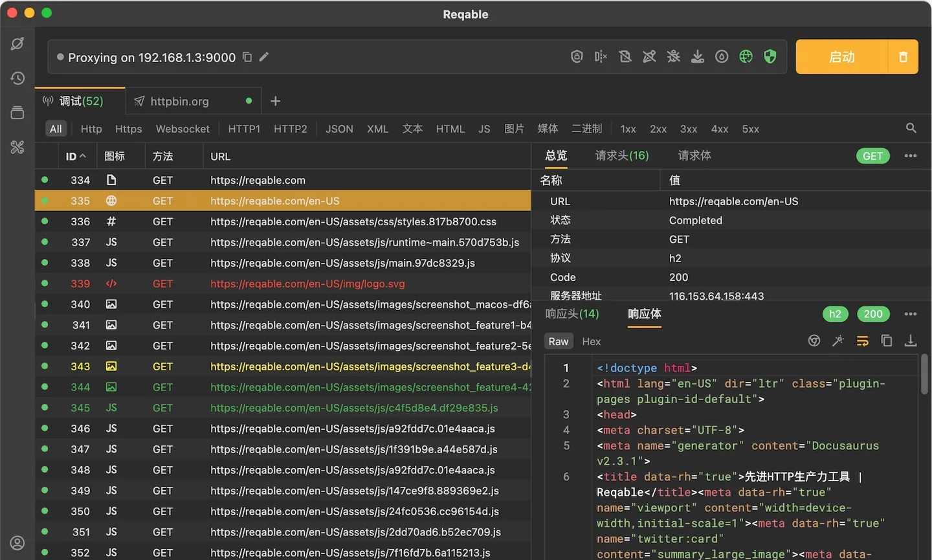
Task: Switch response view to Hex
Action: point(592,341)
